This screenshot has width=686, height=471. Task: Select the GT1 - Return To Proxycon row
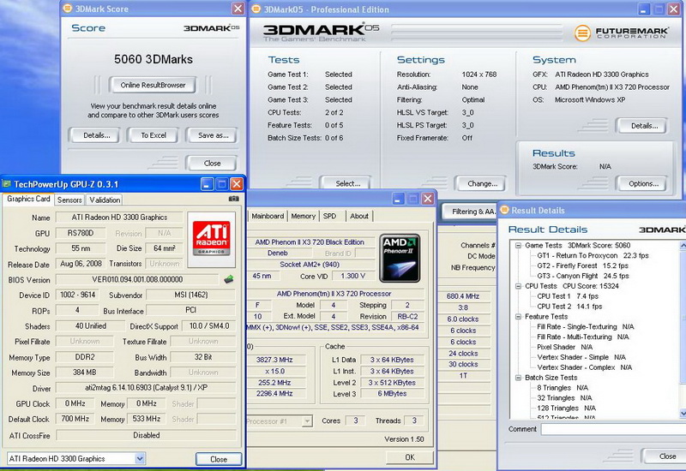(x=593, y=255)
